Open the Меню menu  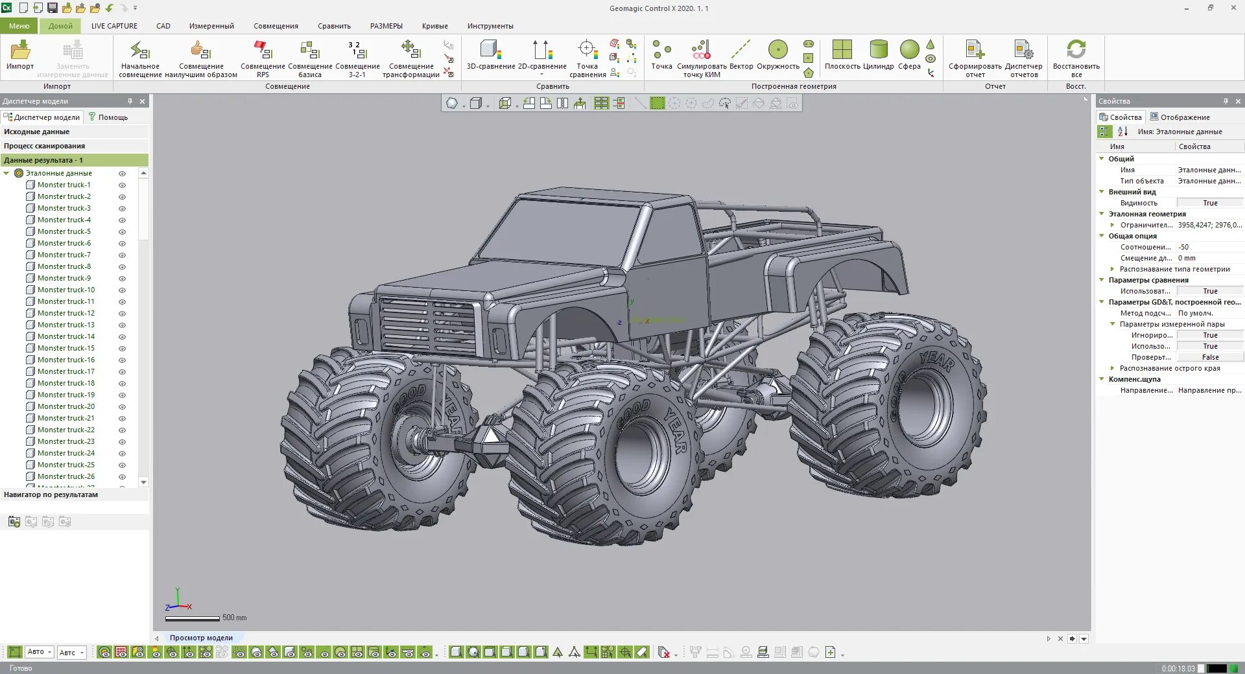19,26
